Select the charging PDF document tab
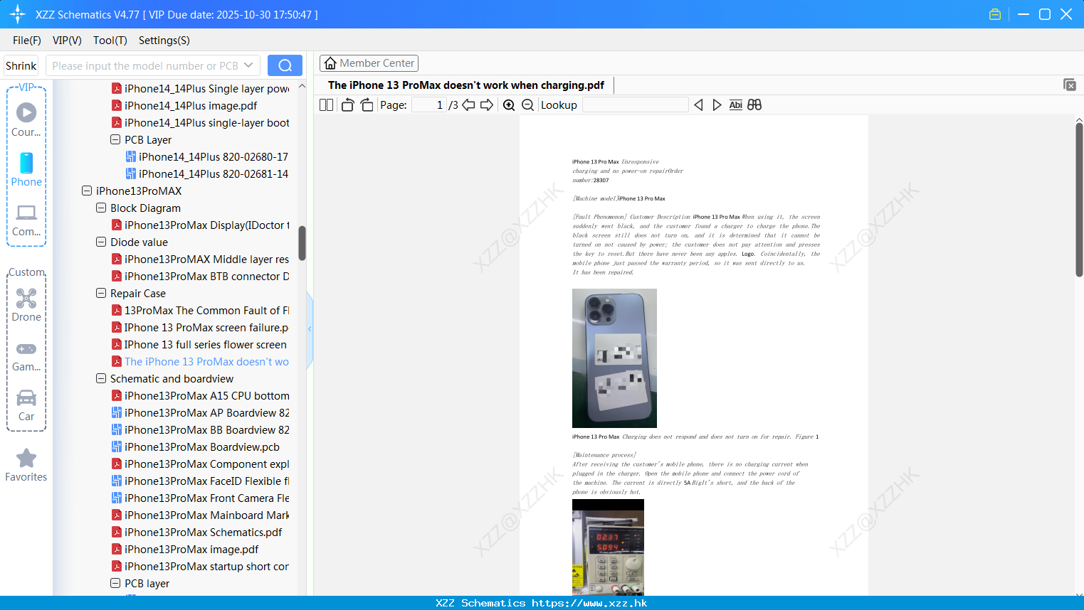Image resolution: width=1084 pixels, height=610 pixels. tap(466, 85)
